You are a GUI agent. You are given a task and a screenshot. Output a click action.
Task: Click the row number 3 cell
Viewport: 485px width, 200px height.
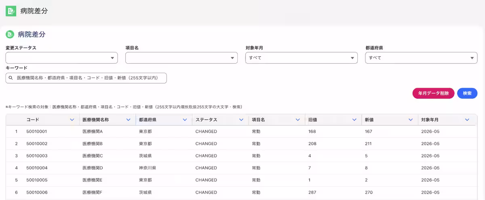tap(17, 156)
